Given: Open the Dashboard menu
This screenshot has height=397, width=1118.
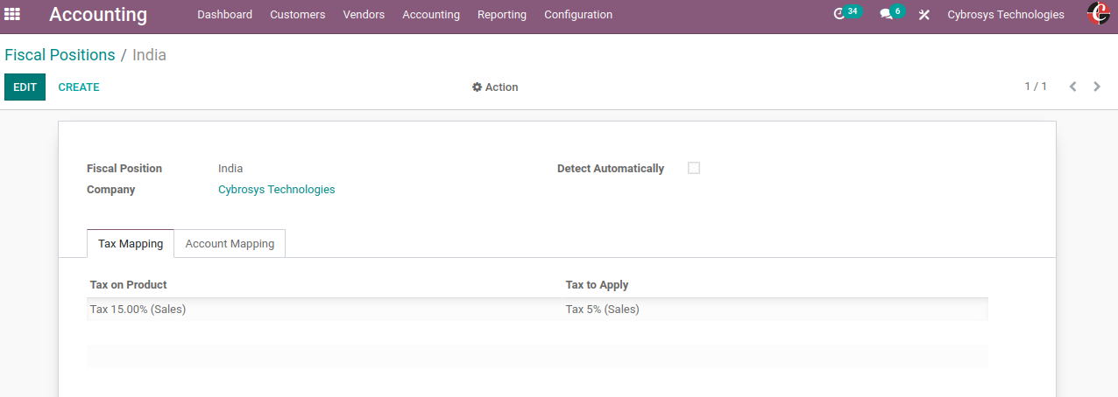Looking at the screenshot, I should [224, 15].
